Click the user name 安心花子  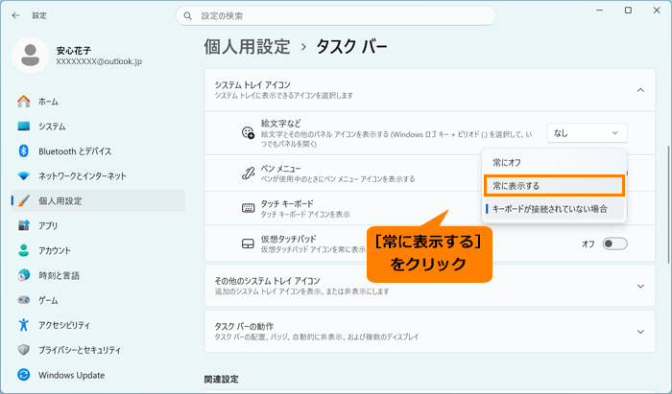(74, 51)
